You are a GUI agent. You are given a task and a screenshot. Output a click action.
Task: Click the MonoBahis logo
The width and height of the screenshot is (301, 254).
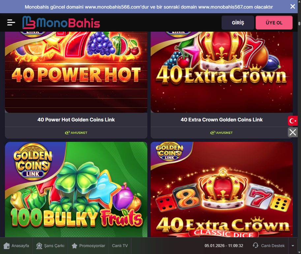pos(61,22)
